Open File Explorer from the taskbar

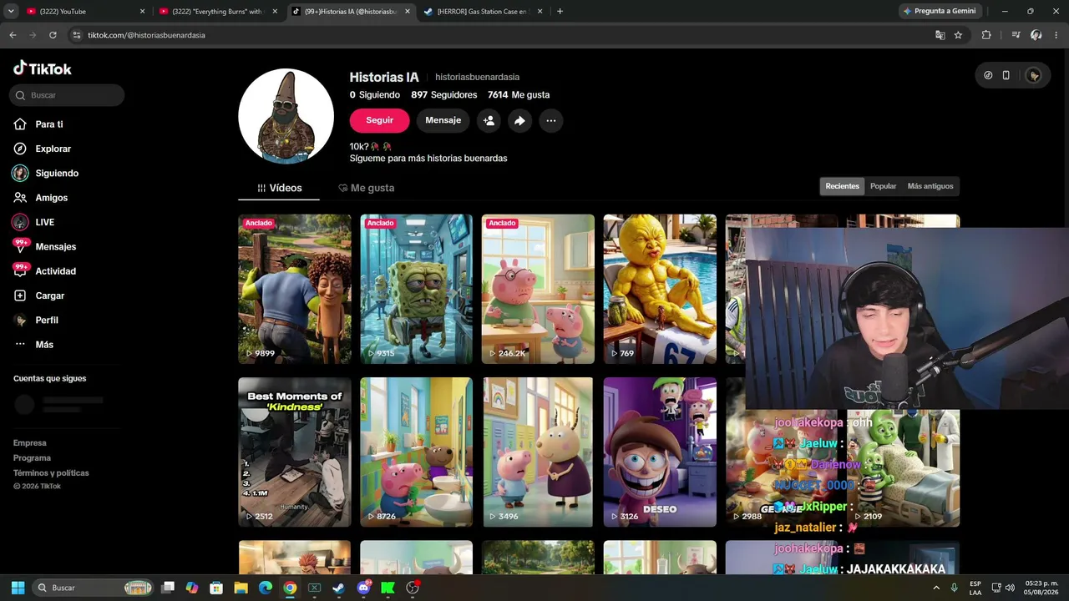coord(241,588)
